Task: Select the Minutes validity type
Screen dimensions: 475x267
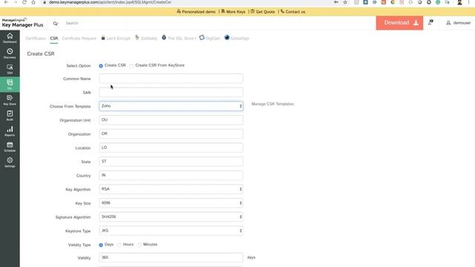Action: 140,245
